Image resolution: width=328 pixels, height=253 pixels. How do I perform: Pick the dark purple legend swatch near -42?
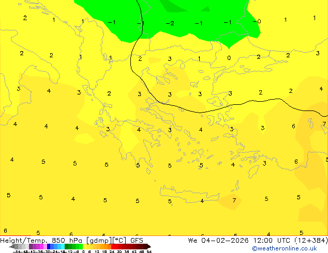pyautogui.click(x=31, y=246)
